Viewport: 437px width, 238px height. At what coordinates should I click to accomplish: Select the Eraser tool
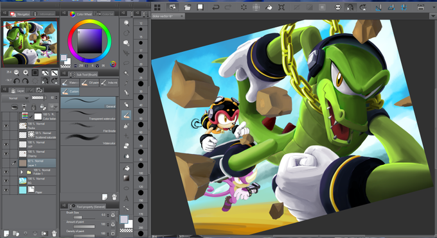coord(127,146)
